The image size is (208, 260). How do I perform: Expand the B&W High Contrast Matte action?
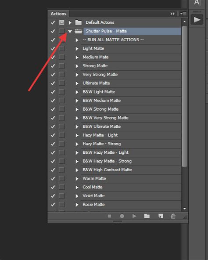click(x=77, y=170)
